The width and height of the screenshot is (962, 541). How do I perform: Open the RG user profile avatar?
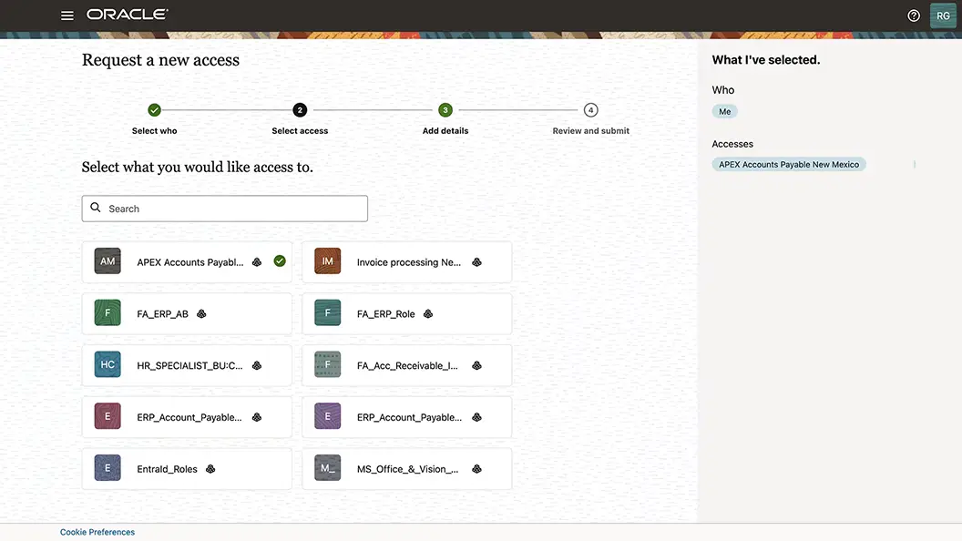coord(943,16)
